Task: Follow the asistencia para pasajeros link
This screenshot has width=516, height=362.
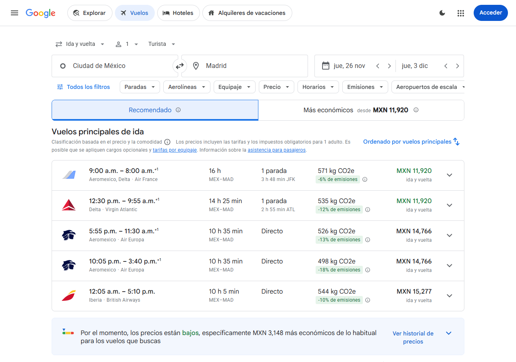Action: pyautogui.click(x=277, y=150)
